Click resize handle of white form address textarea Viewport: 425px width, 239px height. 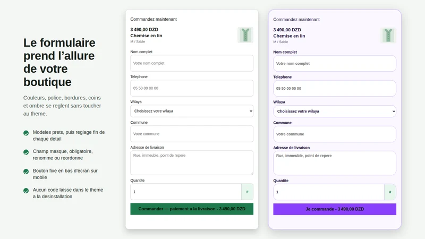point(252,174)
